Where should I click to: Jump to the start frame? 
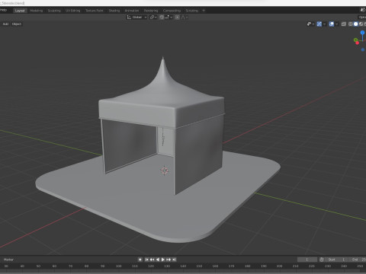146,260
